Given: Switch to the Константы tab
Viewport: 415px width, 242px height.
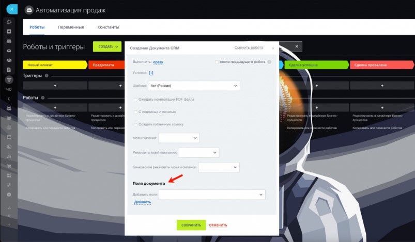Looking at the screenshot, I should (x=108, y=27).
